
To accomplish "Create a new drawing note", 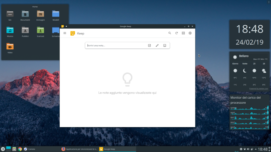I will [x=157, y=46].
